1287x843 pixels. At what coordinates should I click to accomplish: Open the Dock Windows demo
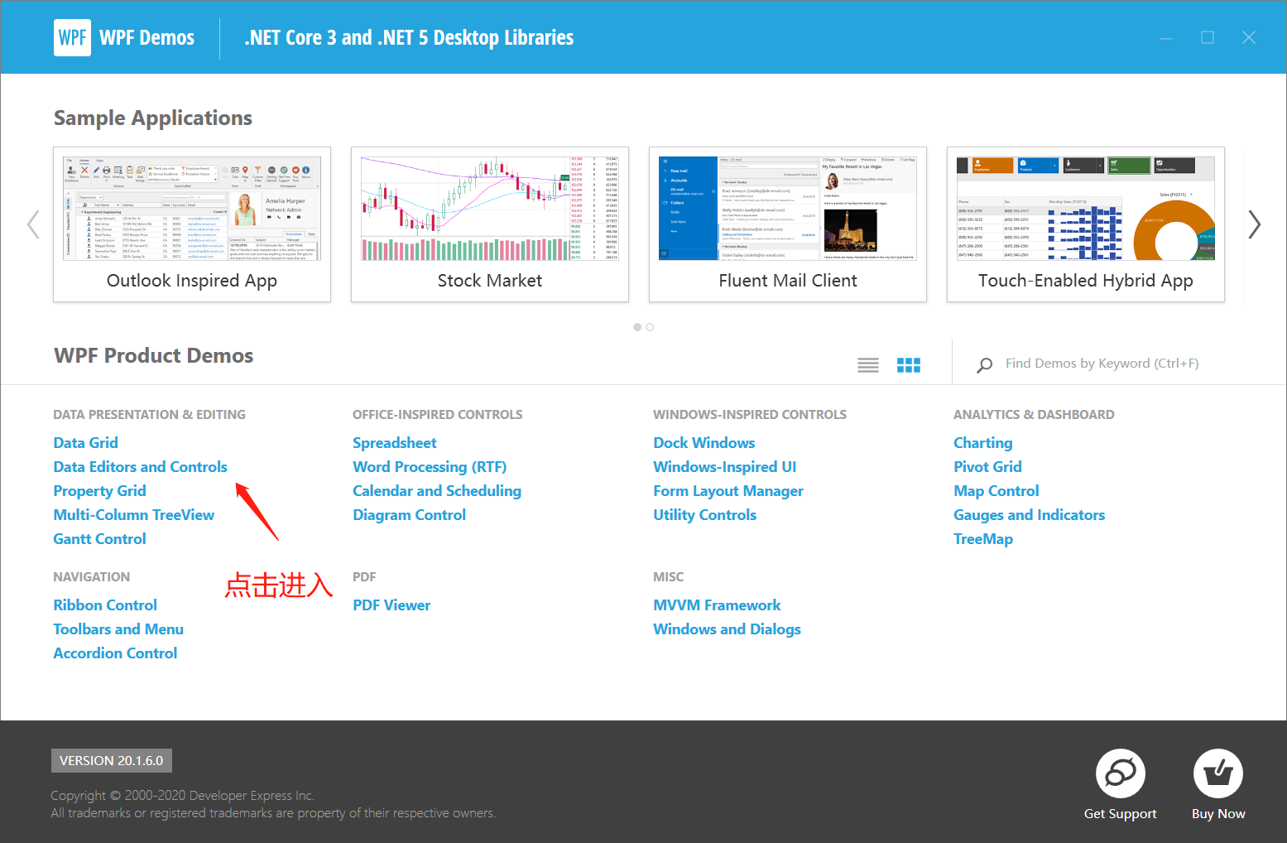pos(704,443)
